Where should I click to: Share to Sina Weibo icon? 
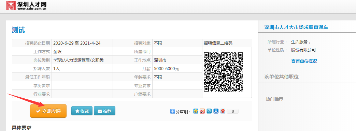tap(202, 111)
